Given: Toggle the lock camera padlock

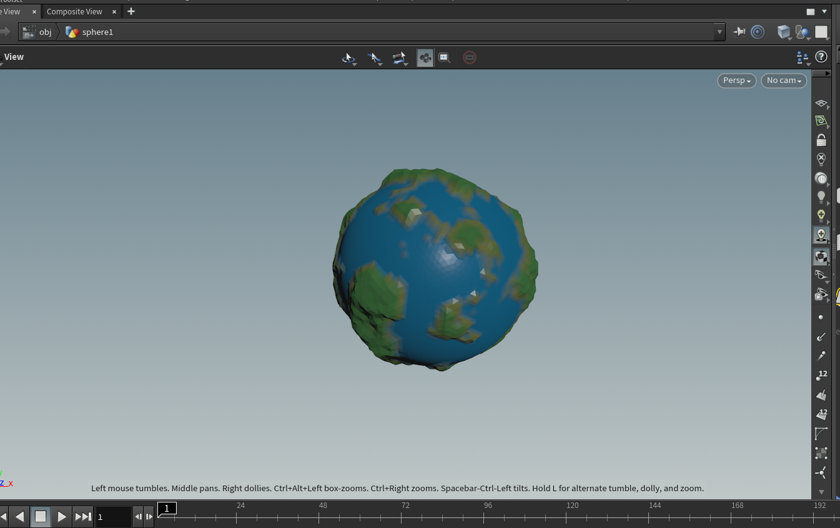Looking at the screenshot, I should tap(821, 140).
